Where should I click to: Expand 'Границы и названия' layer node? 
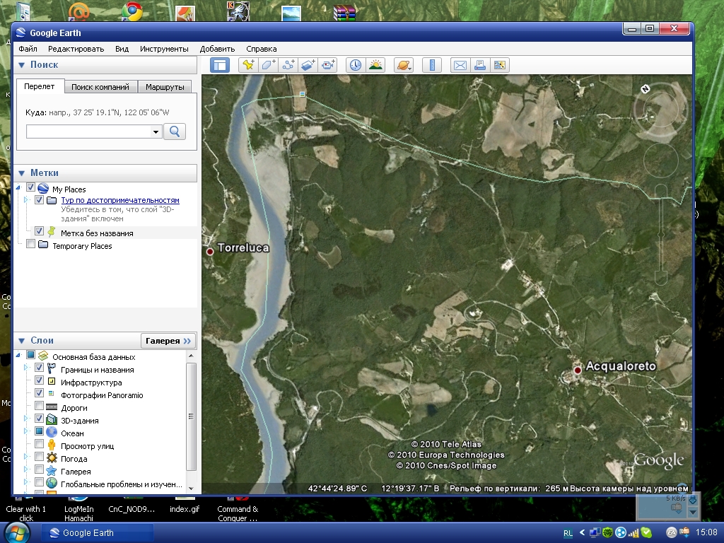pyautogui.click(x=26, y=368)
